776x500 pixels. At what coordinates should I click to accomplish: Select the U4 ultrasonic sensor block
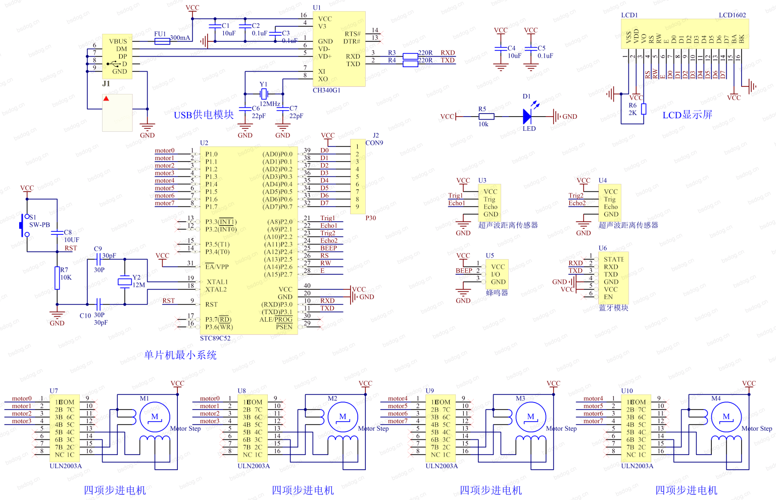pyautogui.click(x=610, y=203)
